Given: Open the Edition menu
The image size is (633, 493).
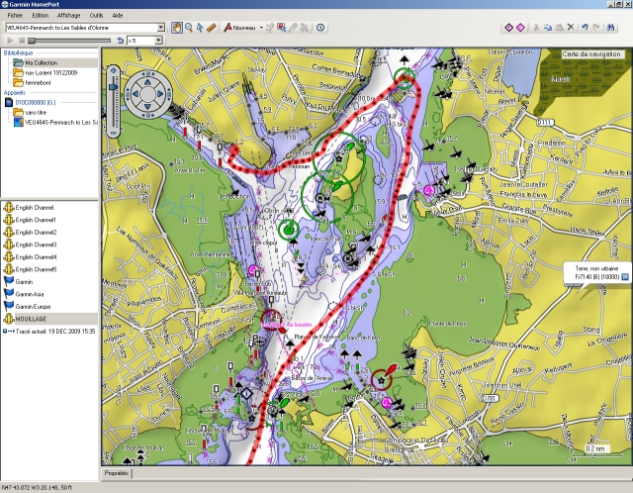Looking at the screenshot, I should click(40, 16).
